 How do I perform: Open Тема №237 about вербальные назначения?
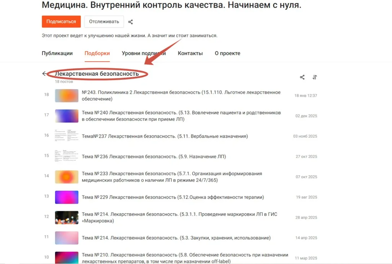pyautogui.click(x=164, y=136)
